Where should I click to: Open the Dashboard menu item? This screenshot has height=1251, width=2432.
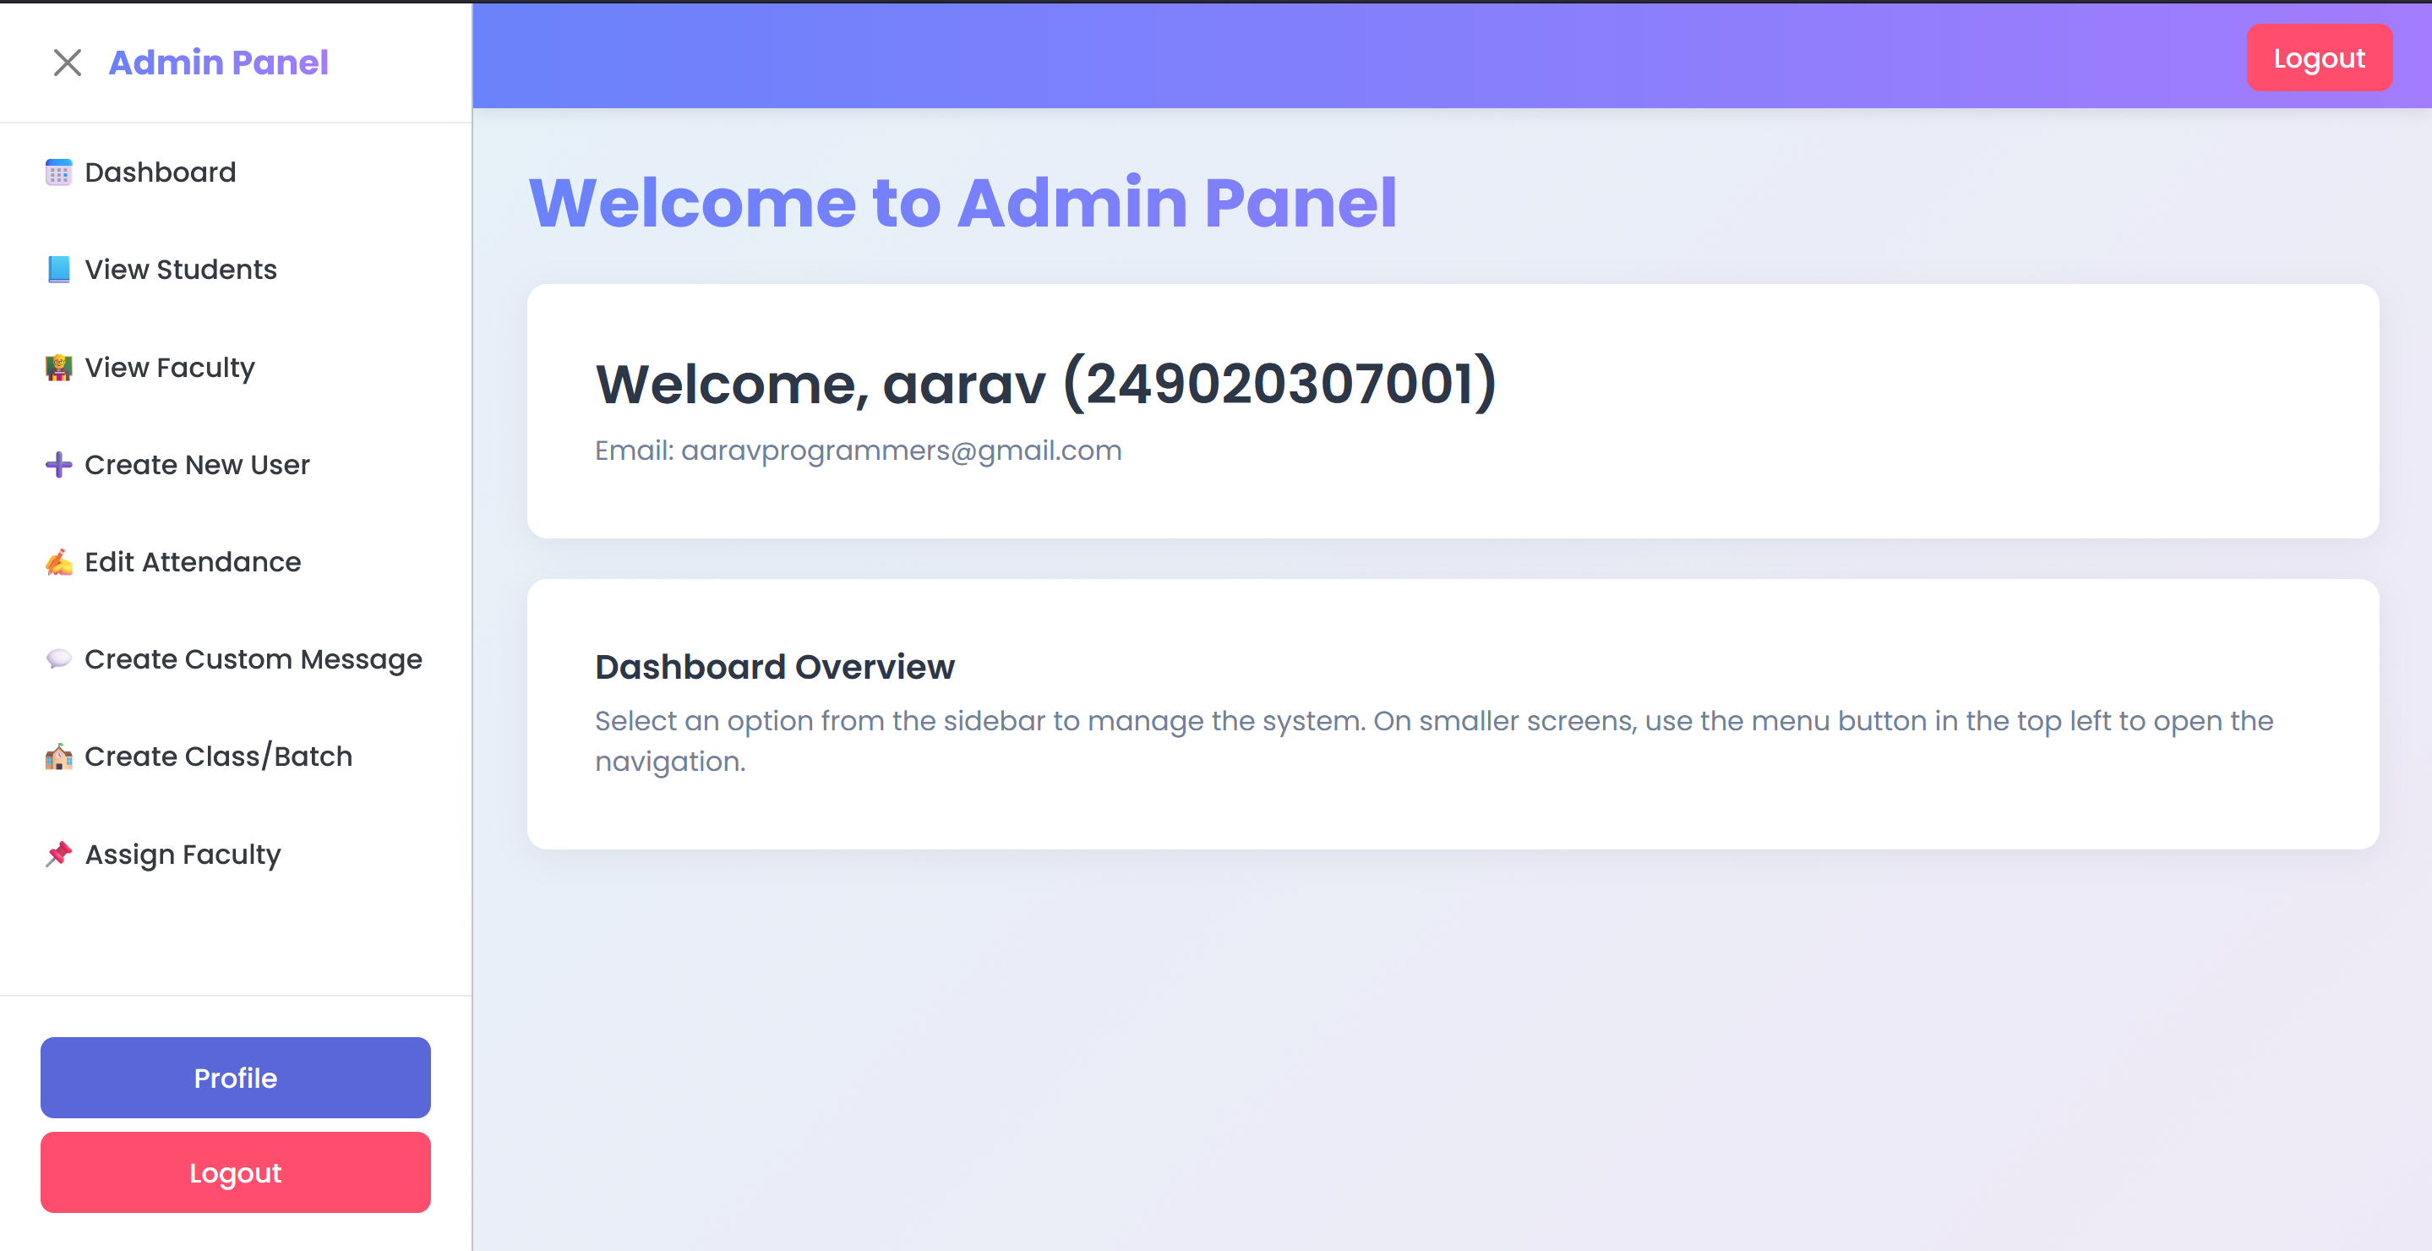[x=161, y=172]
